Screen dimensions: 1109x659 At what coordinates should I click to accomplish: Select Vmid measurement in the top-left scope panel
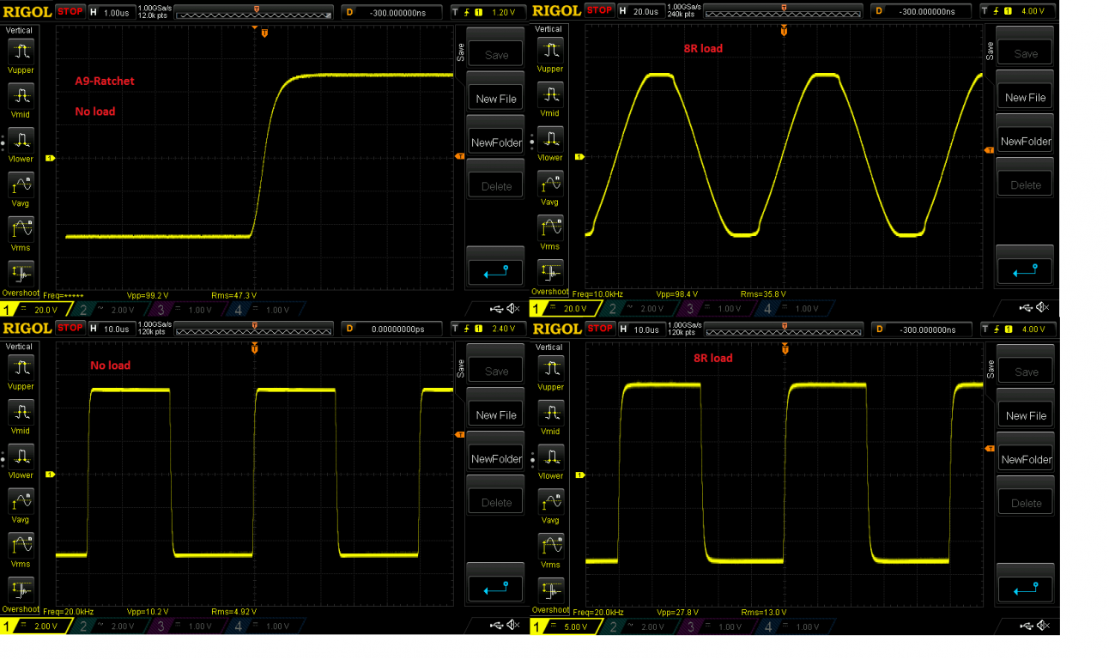click(x=19, y=94)
